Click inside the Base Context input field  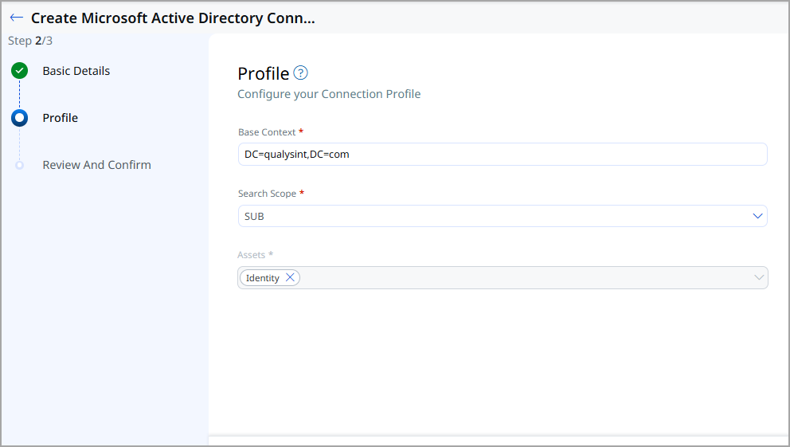point(502,155)
